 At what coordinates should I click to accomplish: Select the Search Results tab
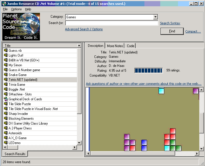(x=15, y=154)
